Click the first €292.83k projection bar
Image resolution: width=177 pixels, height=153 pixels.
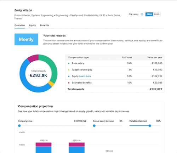[x=44, y=148]
